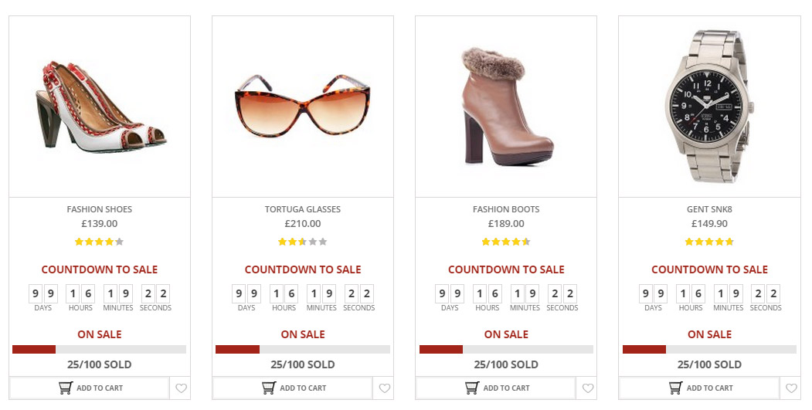Wishlist the Gent SNK8 watch
The height and width of the screenshot is (410, 812).
790,388
